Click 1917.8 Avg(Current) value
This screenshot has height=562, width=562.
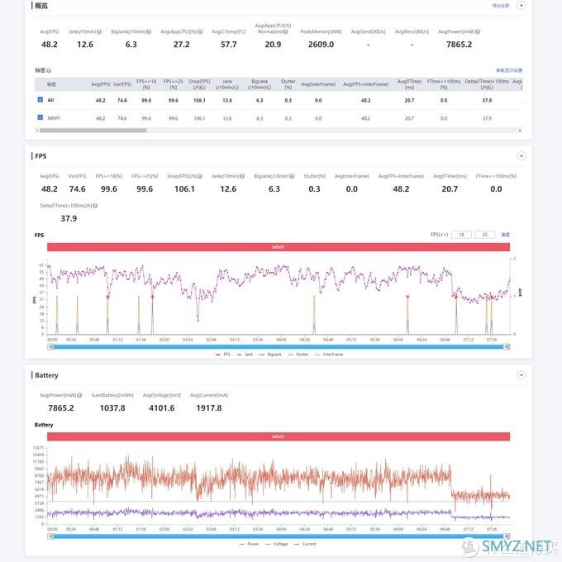pyautogui.click(x=209, y=408)
